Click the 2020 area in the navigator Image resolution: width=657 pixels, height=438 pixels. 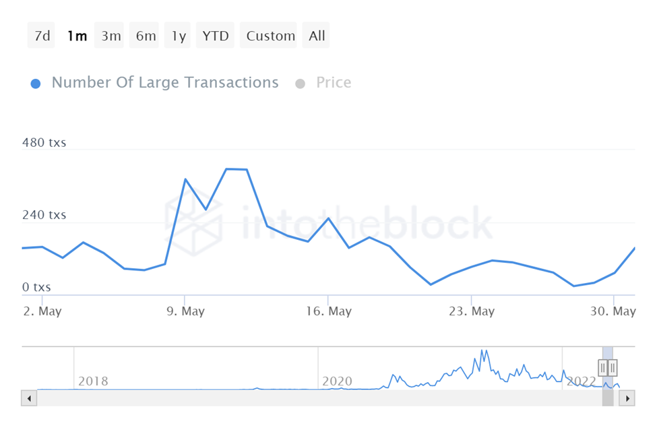pyautogui.click(x=337, y=381)
